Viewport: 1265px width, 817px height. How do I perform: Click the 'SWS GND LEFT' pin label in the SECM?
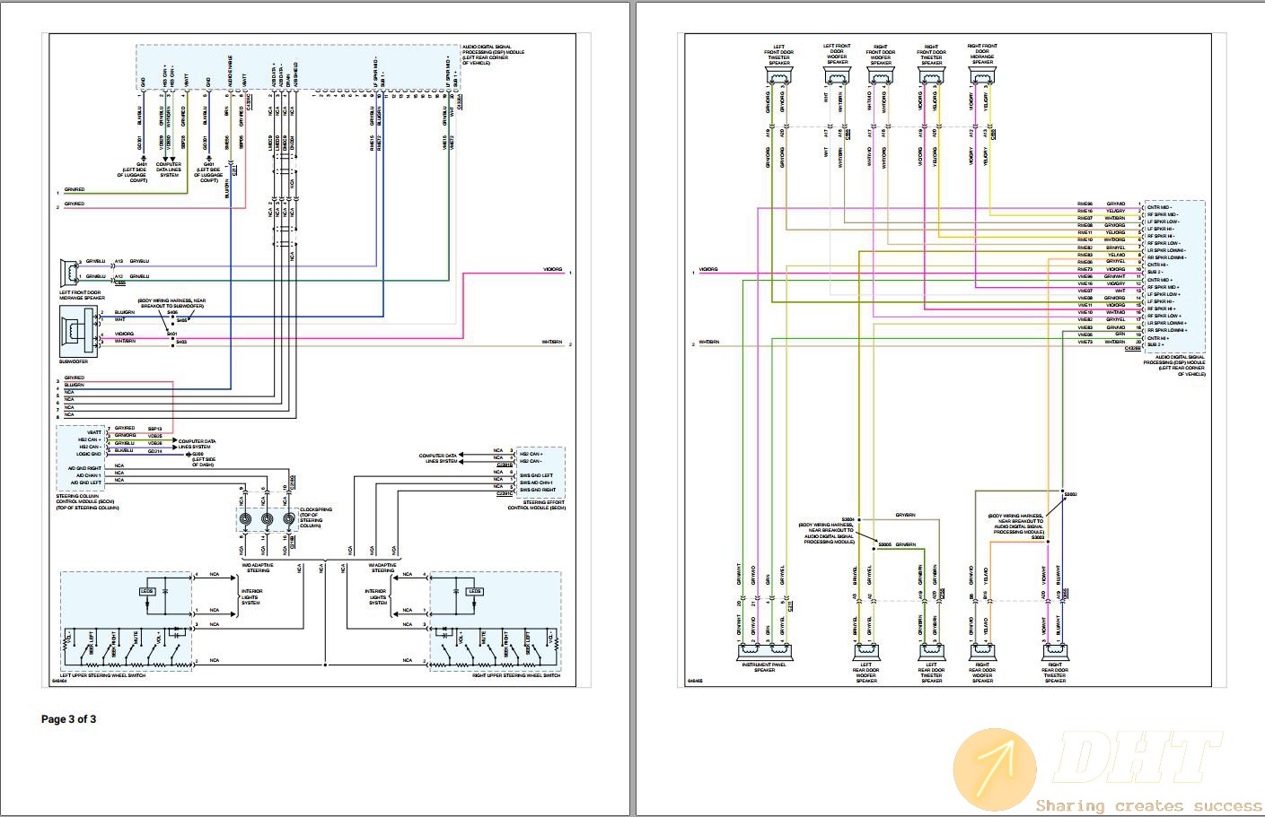[537, 475]
